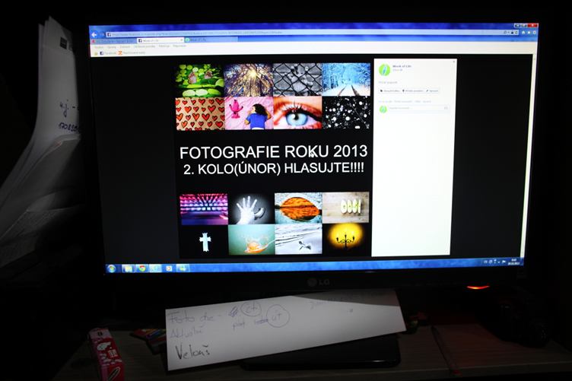
Task: Click the browser forward arrow
Action: 102,35
